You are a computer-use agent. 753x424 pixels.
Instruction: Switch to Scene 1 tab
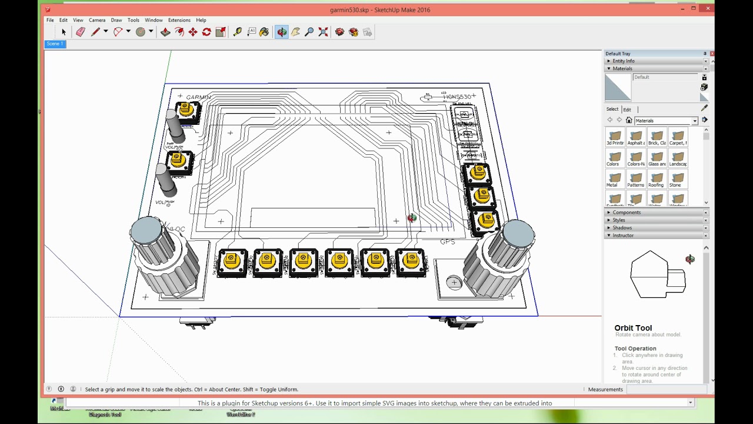55,44
